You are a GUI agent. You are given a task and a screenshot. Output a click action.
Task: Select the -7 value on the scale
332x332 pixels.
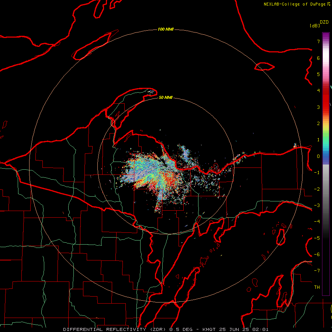pos(317,271)
